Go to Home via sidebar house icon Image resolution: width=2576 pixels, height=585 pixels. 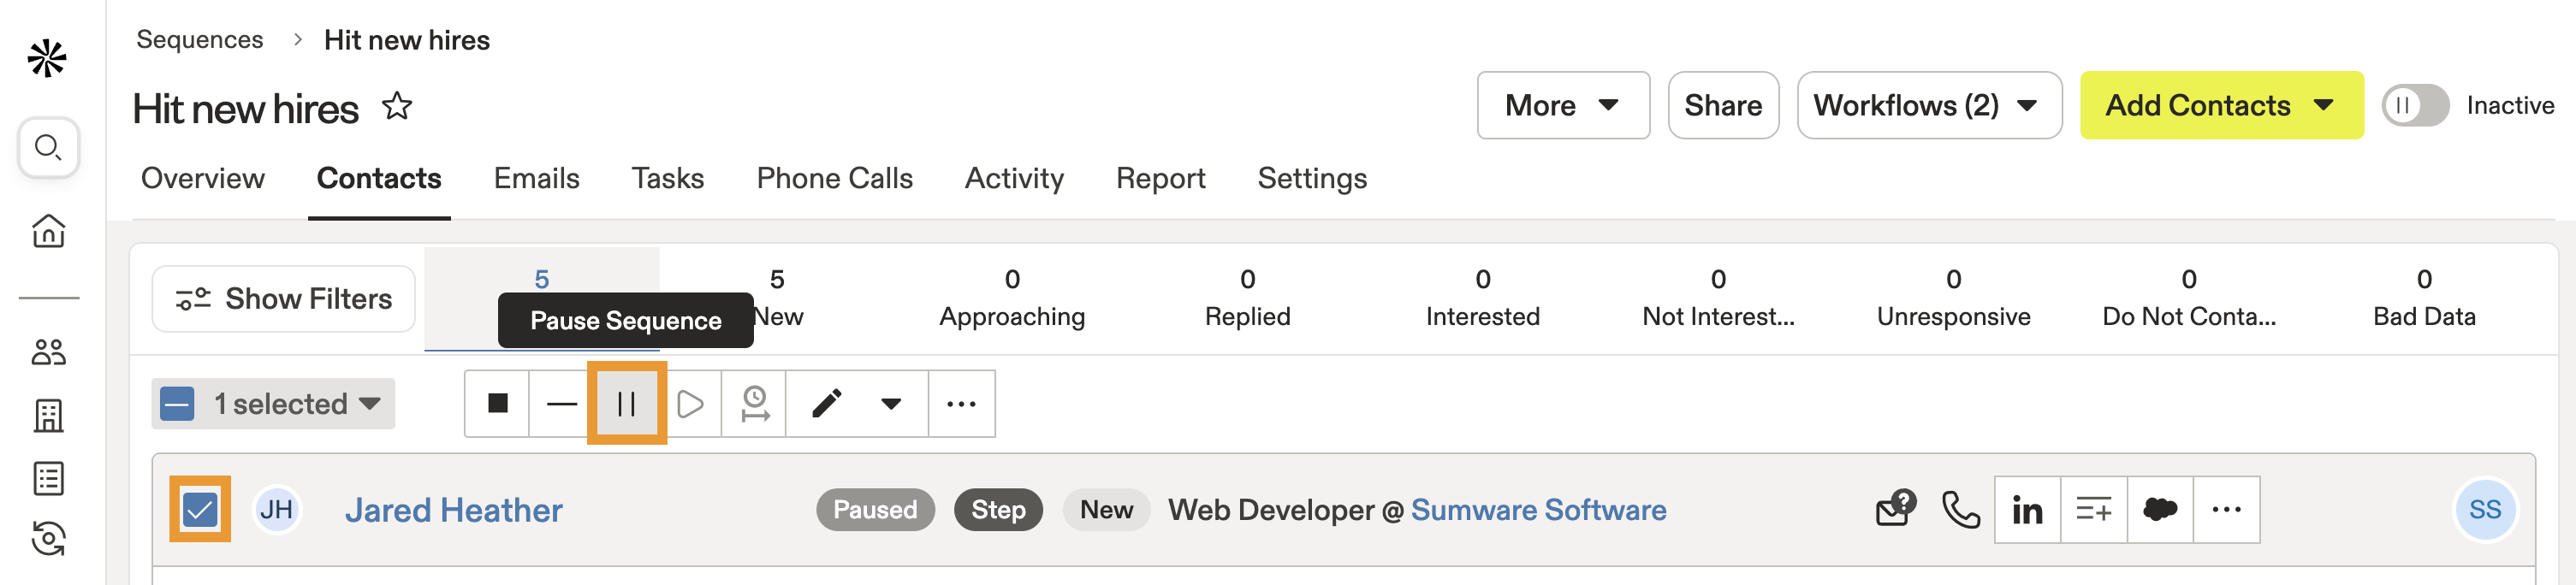tap(48, 231)
